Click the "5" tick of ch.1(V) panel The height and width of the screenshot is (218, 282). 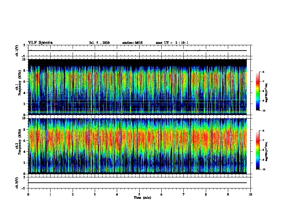(x=25, y=45)
